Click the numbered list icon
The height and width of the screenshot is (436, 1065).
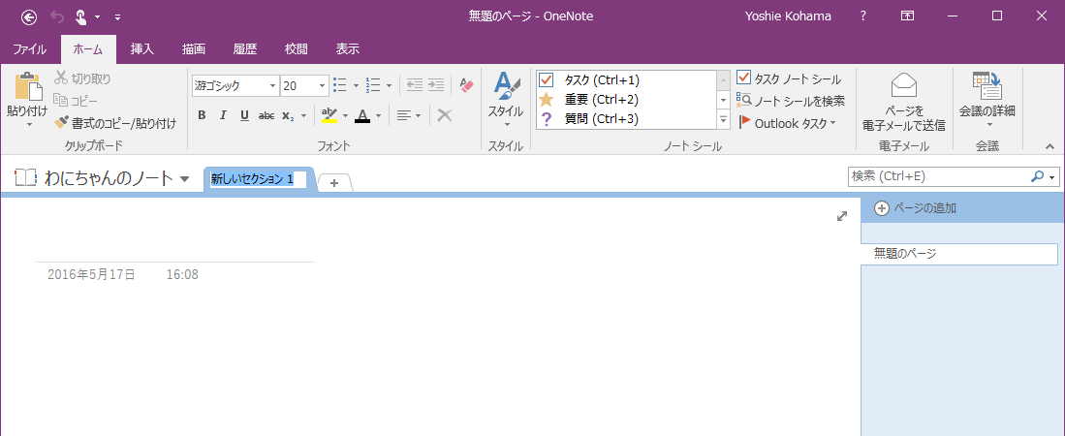coord(373,85)
